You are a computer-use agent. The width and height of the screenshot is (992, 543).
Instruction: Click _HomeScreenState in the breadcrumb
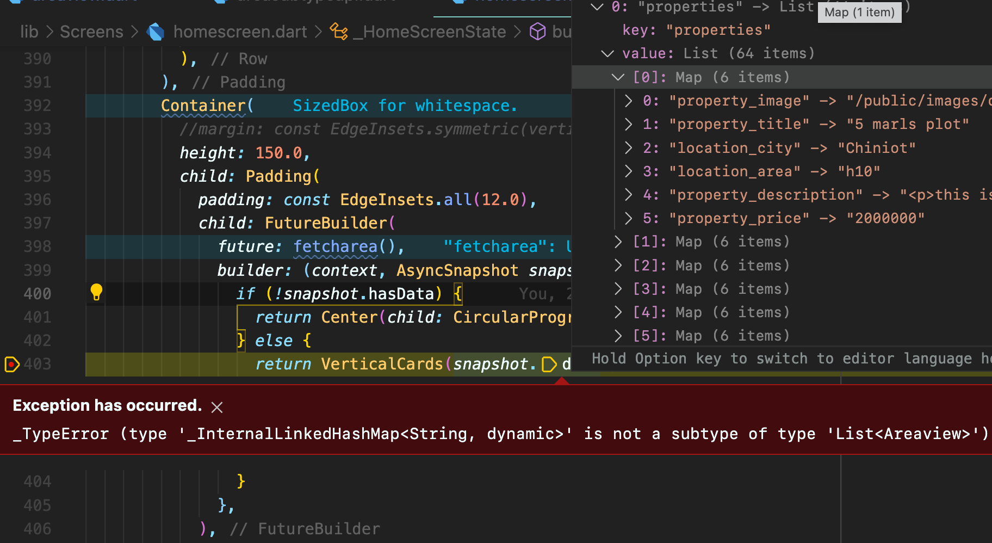click(x=430, y=32)
